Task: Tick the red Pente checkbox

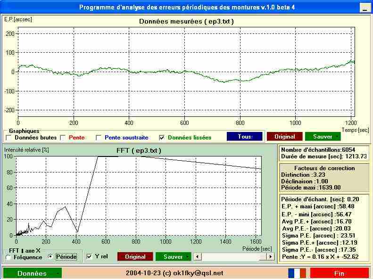Action: (x=63, y=138)
